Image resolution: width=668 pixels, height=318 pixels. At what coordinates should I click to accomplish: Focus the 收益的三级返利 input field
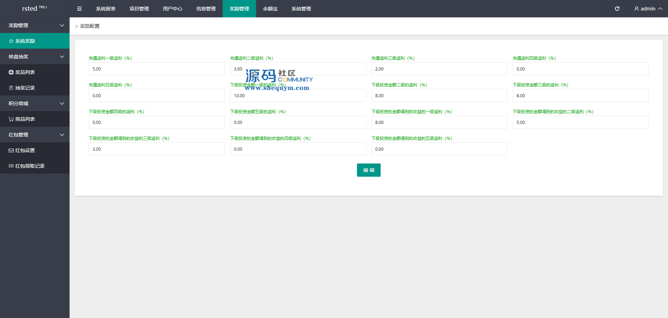coord(157,149)
